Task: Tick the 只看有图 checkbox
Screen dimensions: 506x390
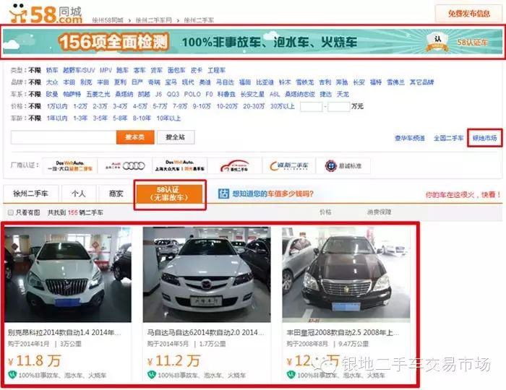Action: (x=11, y=212)
